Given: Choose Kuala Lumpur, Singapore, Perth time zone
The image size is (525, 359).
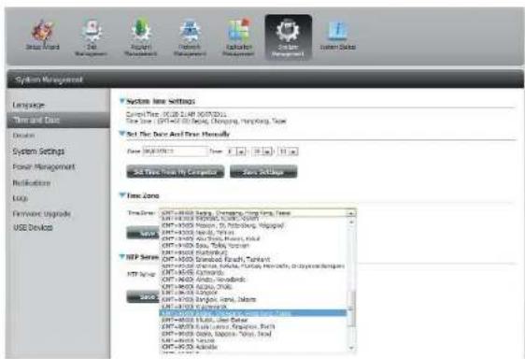Looking at the screenshot, I should (253, 326).
